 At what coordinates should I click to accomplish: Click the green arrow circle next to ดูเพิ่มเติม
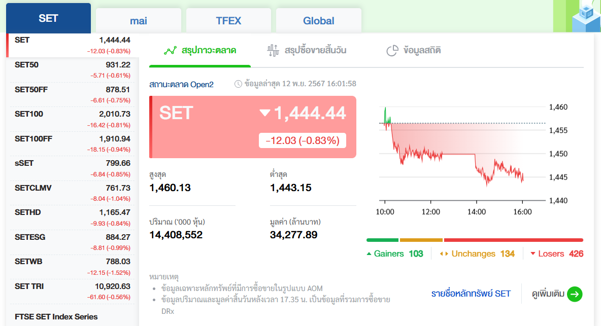pos(575,294)
